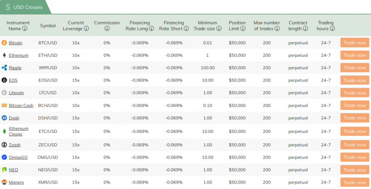Click Trade now for Ripple
Screen dimensions: 371x189
[355, 68]
